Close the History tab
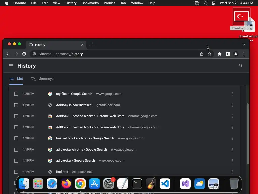The width and height of the screenshot is (258, 194). tap(82, 45)
